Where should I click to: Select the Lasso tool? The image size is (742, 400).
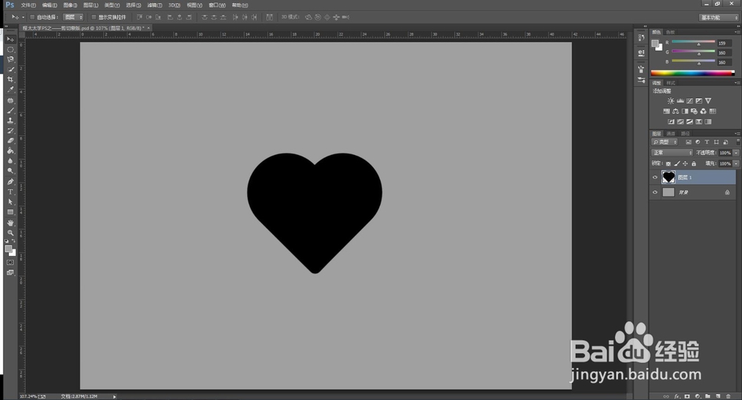pos(10,59)
